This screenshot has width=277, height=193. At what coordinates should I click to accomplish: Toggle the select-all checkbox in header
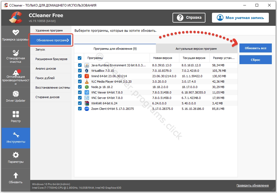tap(80, 58)
